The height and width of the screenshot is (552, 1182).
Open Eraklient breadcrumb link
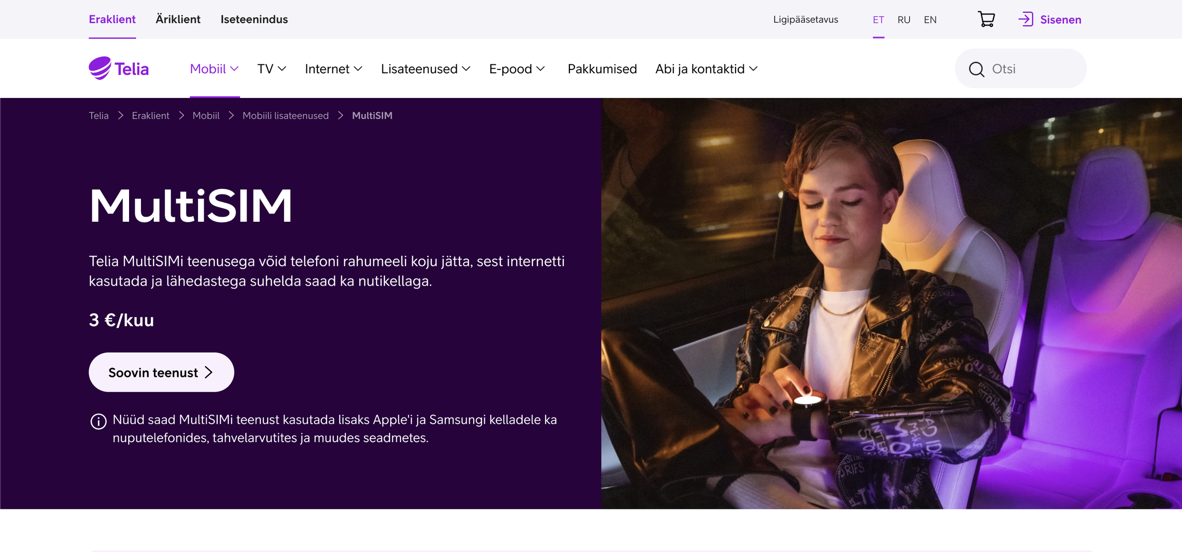click(x=150, y=116)
